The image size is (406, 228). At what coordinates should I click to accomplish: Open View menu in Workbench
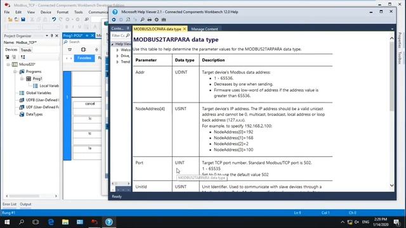tap(31, 12)
